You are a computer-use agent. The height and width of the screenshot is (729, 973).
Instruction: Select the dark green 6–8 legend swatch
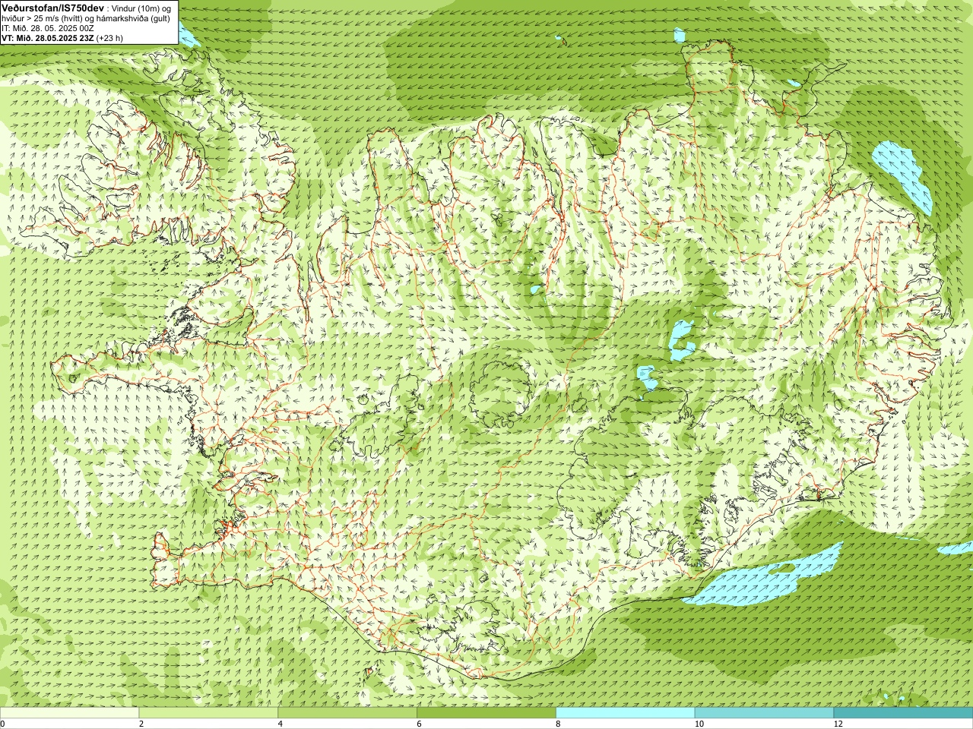[486, 713]
